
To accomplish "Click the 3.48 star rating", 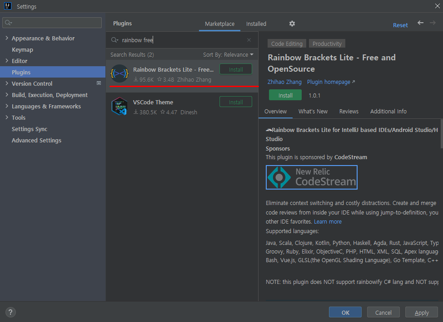I will (x=165, y=80).
